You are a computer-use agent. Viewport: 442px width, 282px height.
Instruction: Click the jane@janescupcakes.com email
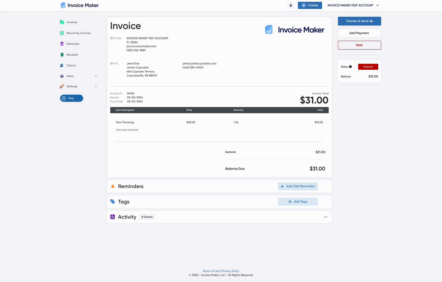(199, 64)
